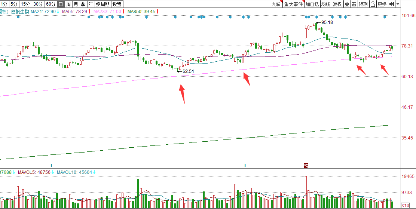Open the 叠 overlay tool
Viewport: 416px width, 209px height.
coord(347,4)
